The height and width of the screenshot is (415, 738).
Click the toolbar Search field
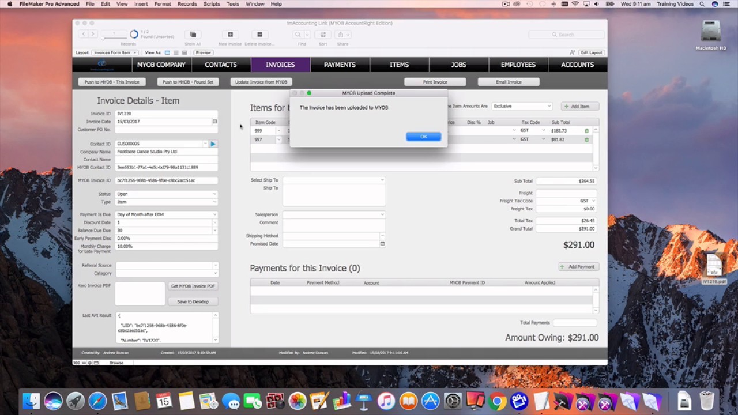pyautogui.click(x=566, y=35)
